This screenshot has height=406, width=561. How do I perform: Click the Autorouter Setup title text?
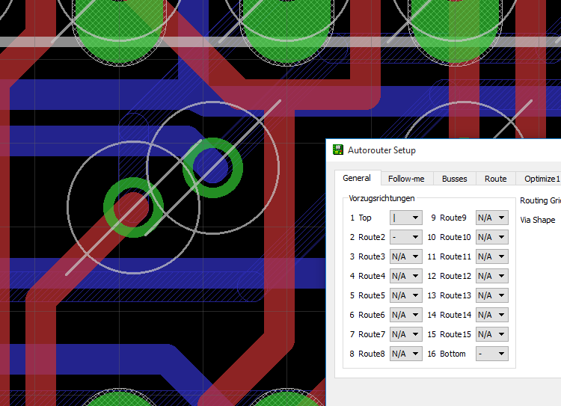(381, 150)
